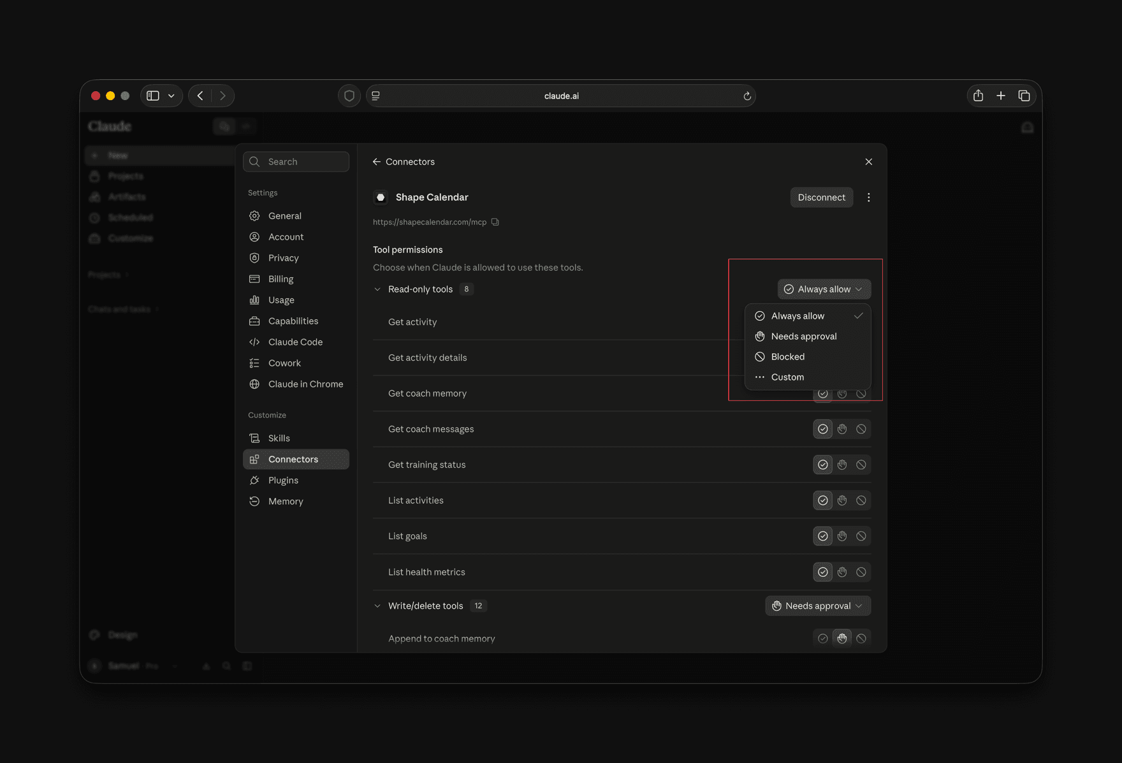This screenshot has width=1122, height=763.
Task: Go back in Safari browser history
Action: click(200, 96)
